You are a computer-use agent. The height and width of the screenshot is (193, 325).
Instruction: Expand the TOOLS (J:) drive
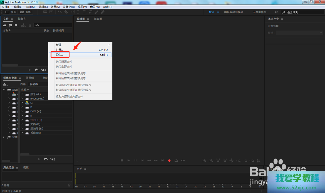[x=22, y=120]
